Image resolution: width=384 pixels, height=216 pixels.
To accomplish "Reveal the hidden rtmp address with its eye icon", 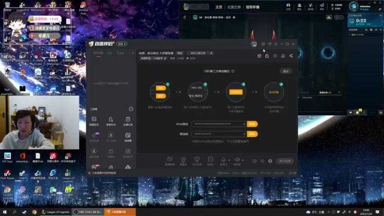I will (x=244, y=124).
